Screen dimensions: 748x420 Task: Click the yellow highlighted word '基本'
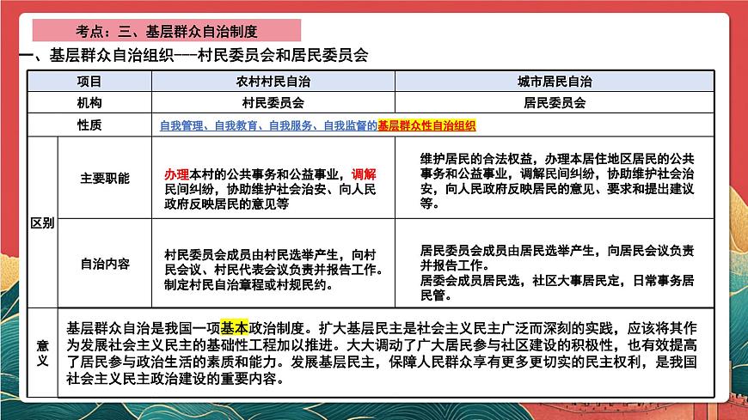tap(234, 328)
